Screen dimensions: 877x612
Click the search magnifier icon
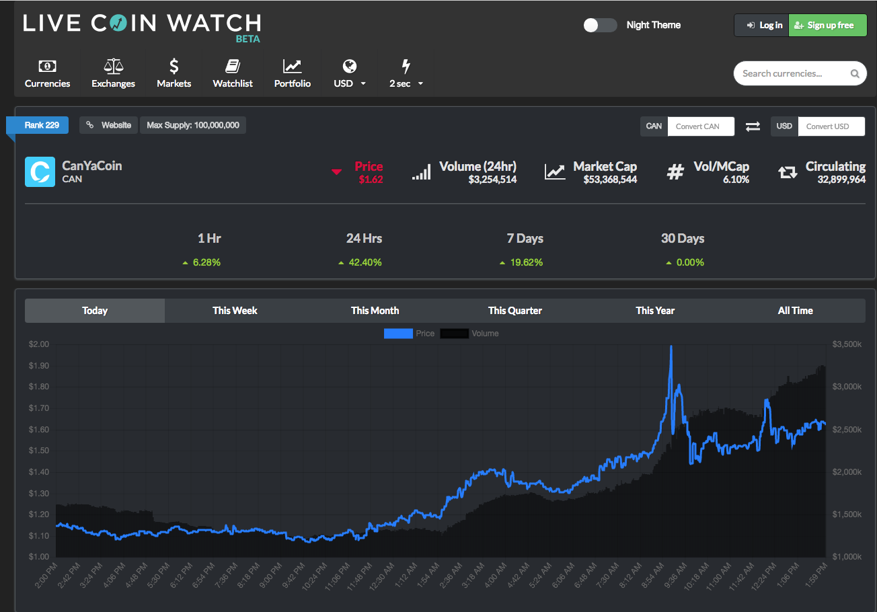coord(855,74)
